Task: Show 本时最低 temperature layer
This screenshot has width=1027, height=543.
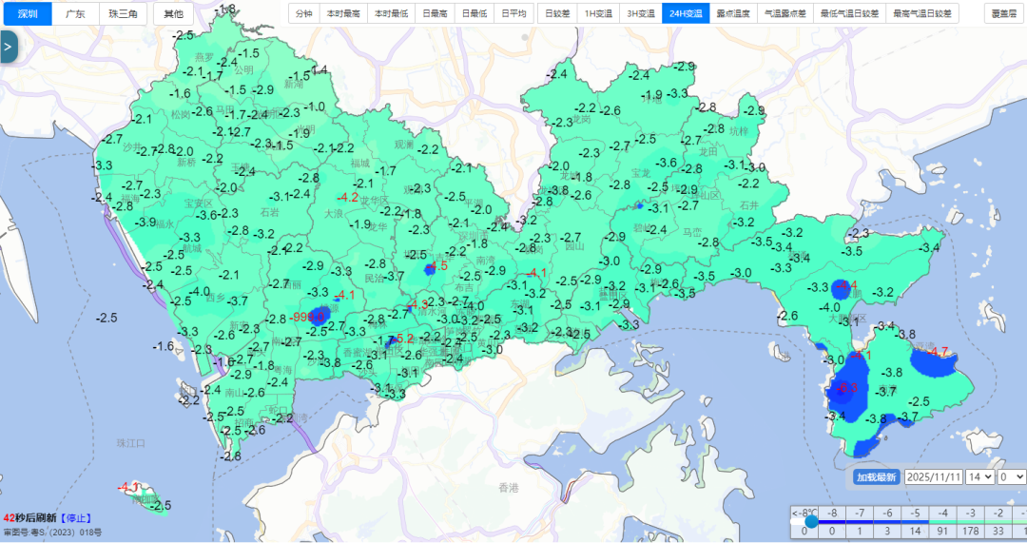Action: point(390,14)
